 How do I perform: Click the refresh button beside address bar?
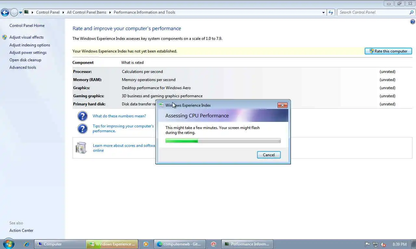331,12
